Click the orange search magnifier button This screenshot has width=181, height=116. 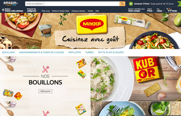[122, 4]
